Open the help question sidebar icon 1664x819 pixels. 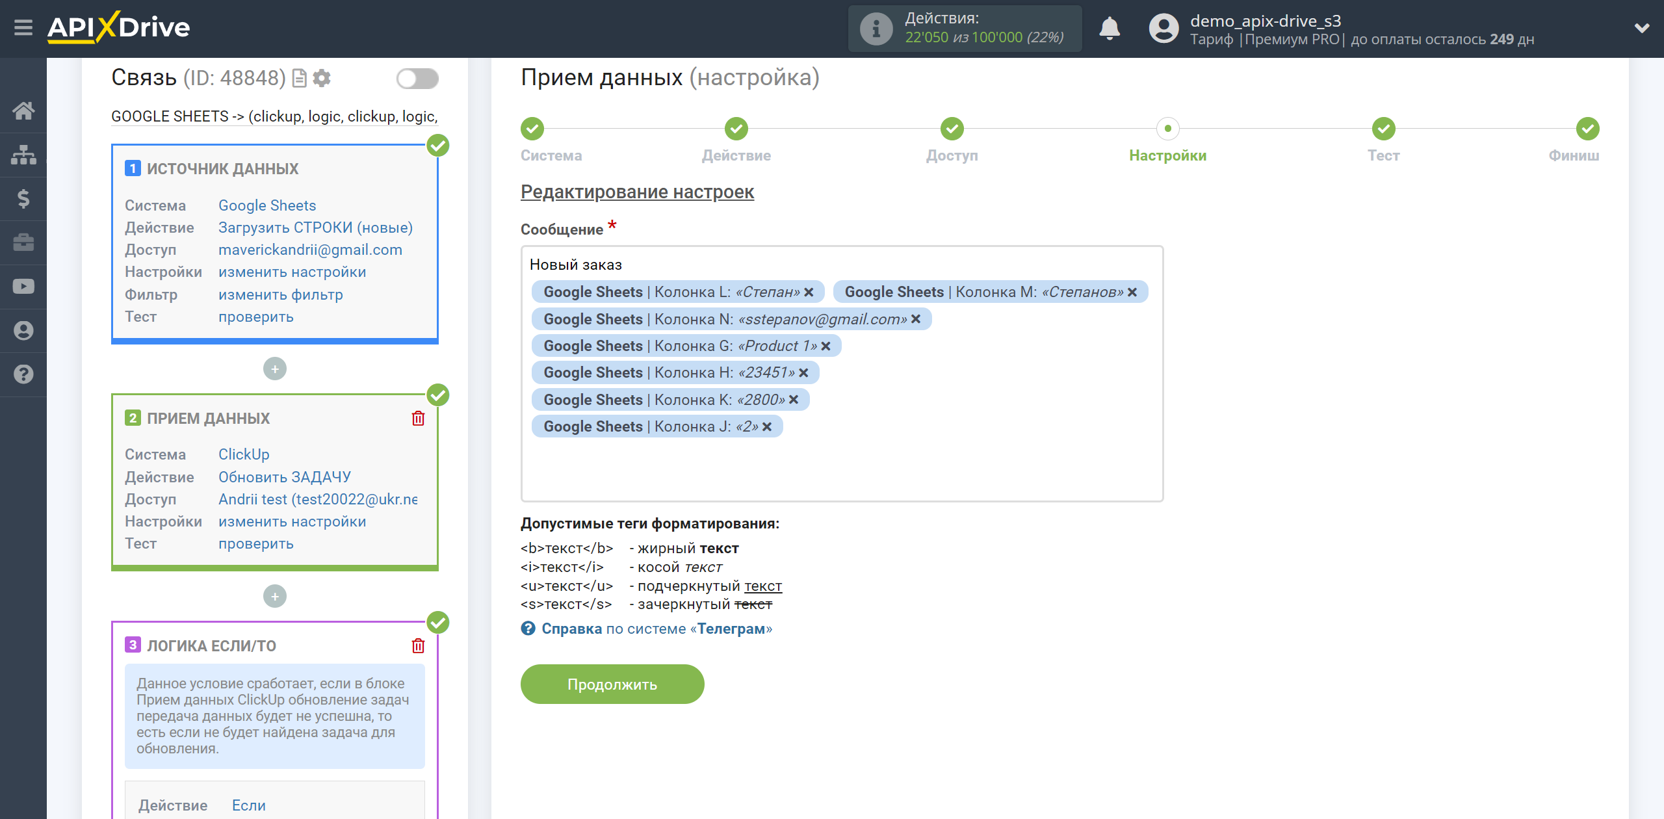point(23,374)
